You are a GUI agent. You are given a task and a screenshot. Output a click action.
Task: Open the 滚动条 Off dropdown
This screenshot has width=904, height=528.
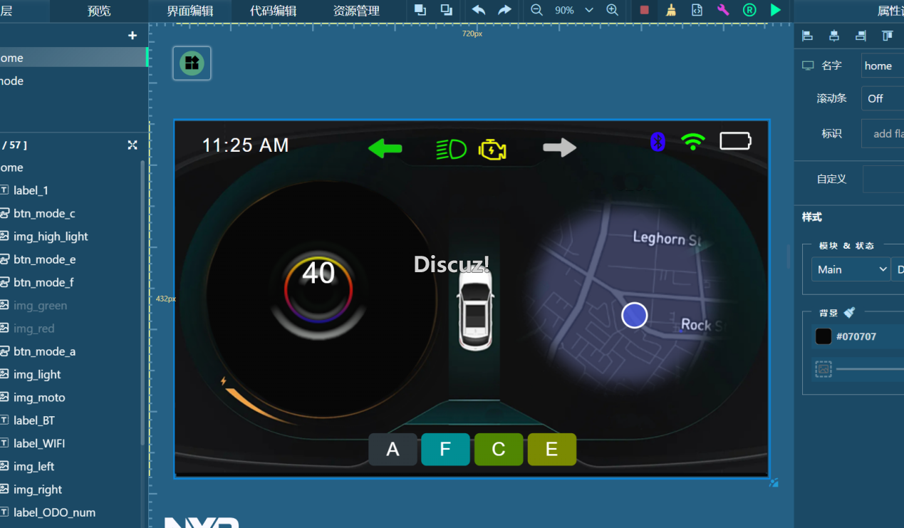tap(882, 98)
